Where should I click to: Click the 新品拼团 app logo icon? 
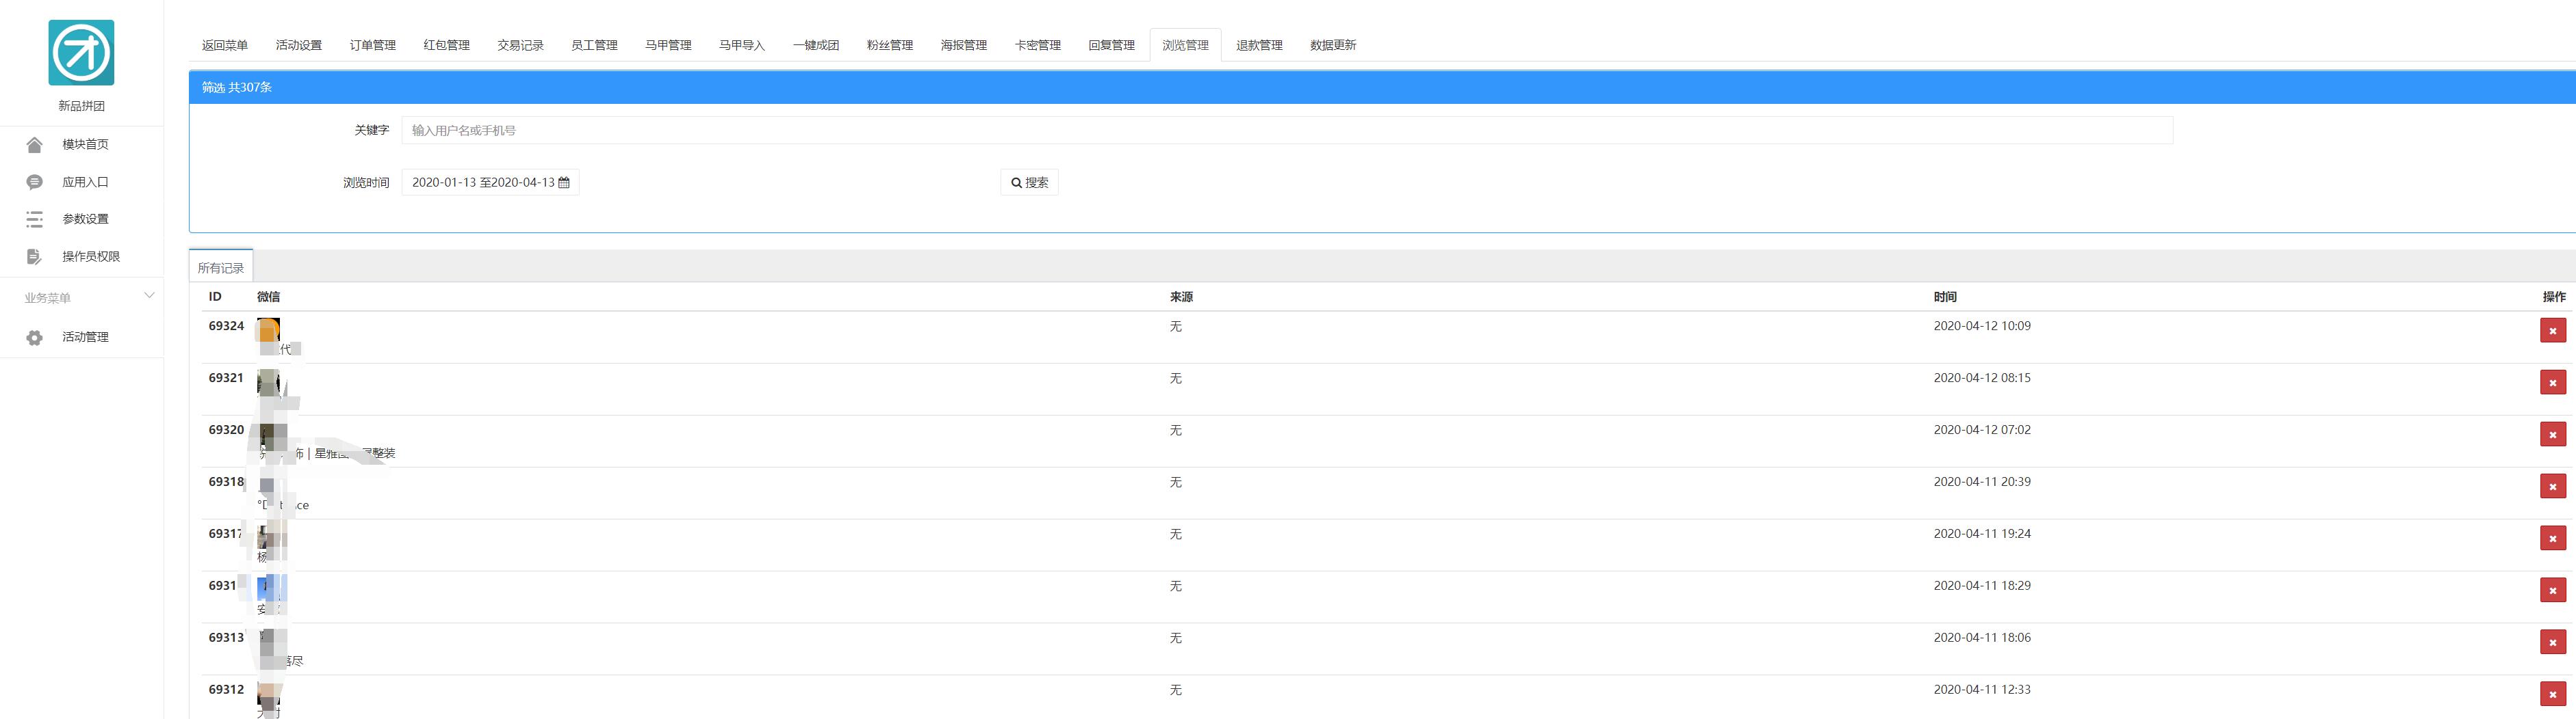click(81, 53)
